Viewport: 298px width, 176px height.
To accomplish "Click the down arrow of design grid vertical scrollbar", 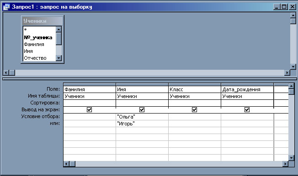I will click(291, 158).
